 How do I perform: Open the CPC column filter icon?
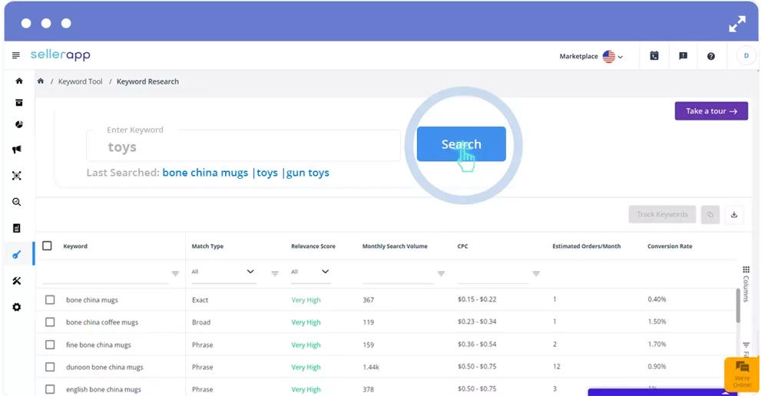pos(536,274)
